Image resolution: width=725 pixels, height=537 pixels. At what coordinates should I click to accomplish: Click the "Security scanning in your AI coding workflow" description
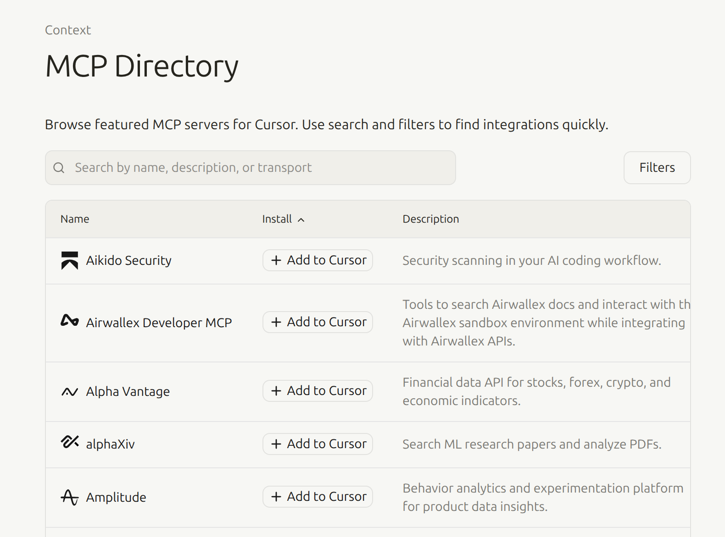532,261
